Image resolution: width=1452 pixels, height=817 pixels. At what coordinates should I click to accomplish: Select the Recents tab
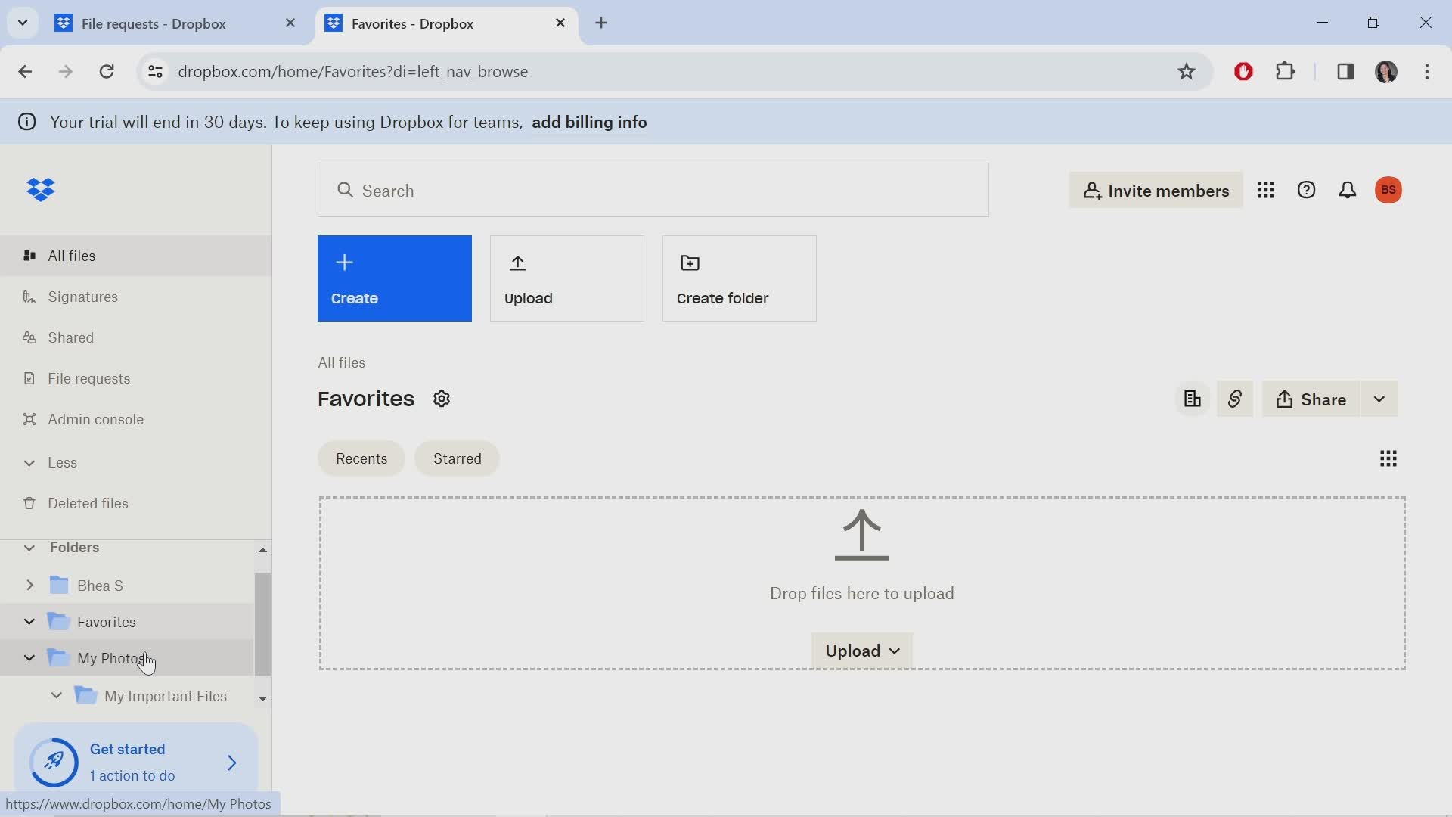pos(362,458)
